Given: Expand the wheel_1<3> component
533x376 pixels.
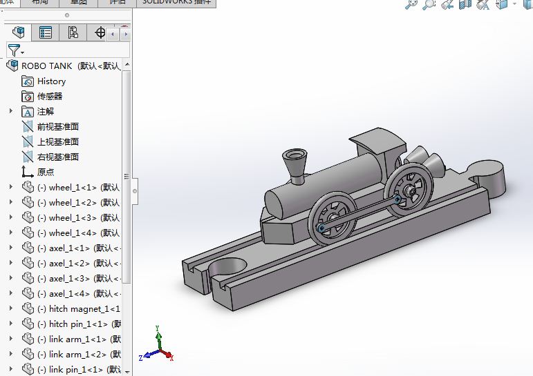Looking at the screenshot, I should 11,217.
